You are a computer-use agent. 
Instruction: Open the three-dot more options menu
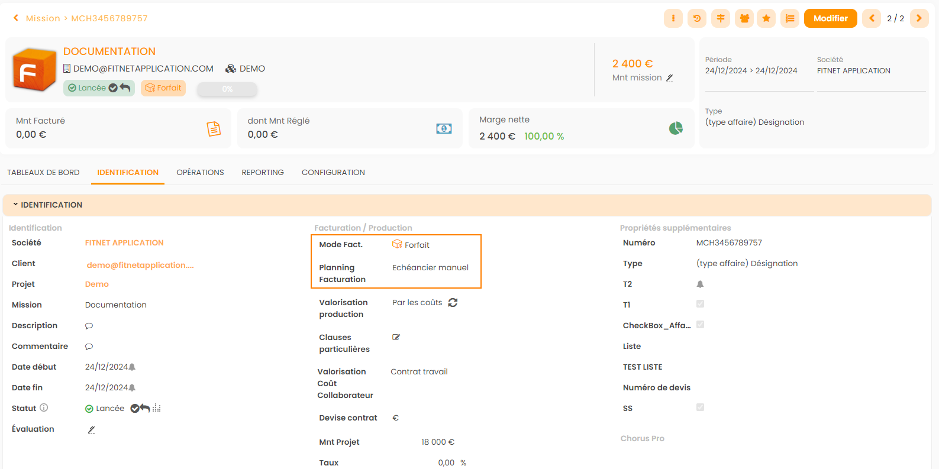(x=673, y=18)
